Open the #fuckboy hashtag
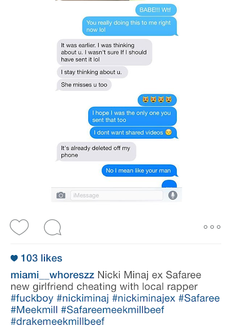The image size is (231, 331). click(32, 298)
